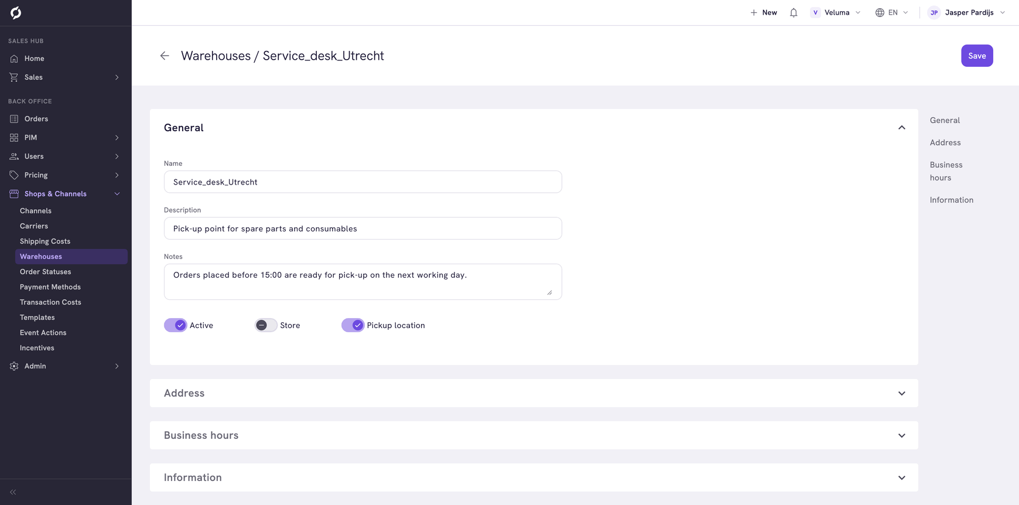This screenshot has height=505, width=1019.
Task: Turn off the Pickup location toggle
Action: click(x=353, y=325)
